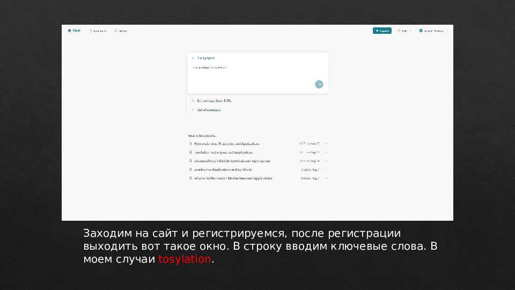Choose the List of concepts option
The width and height of the screenshot is (515, 290).
pos(209,110)
